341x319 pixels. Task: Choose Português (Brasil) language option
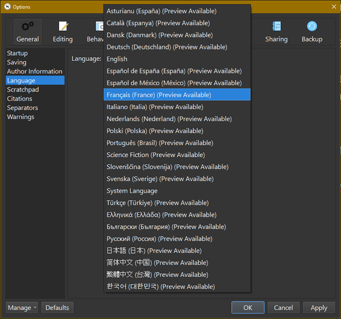coord(177,143)
